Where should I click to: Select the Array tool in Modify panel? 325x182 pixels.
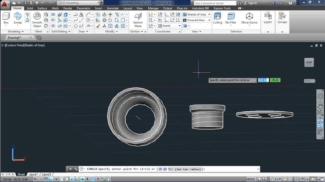[123, 26]
